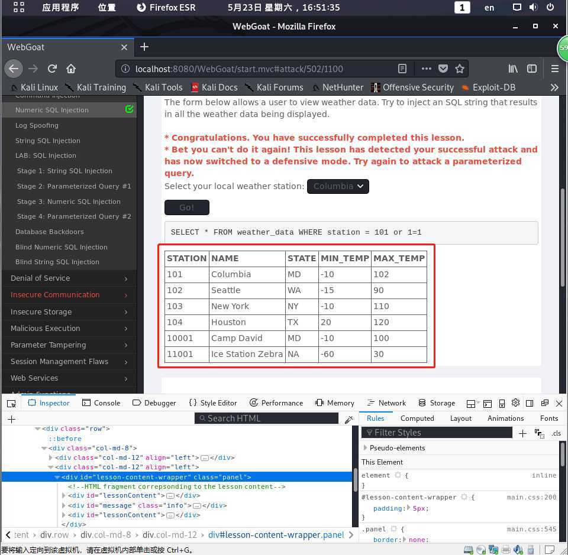The height and width of the screenshot is (555, 568).
Task: Switch to Layout tab
Action: [x=460, y=418]
